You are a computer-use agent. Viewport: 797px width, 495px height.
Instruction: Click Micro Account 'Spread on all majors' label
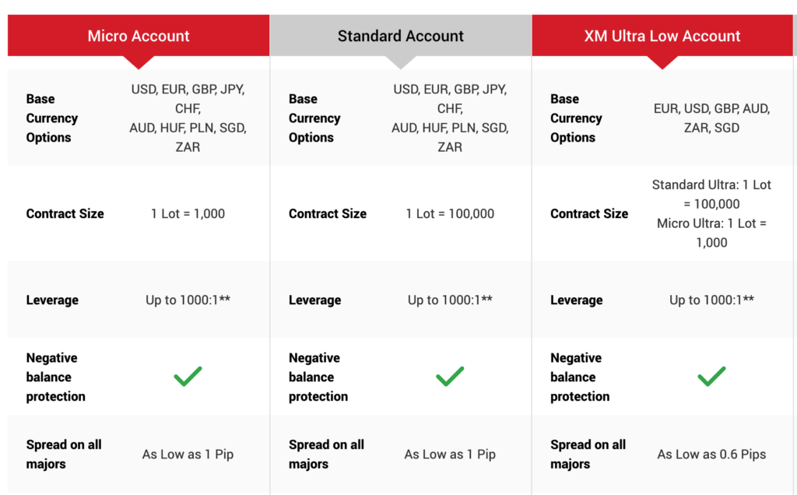64,454
